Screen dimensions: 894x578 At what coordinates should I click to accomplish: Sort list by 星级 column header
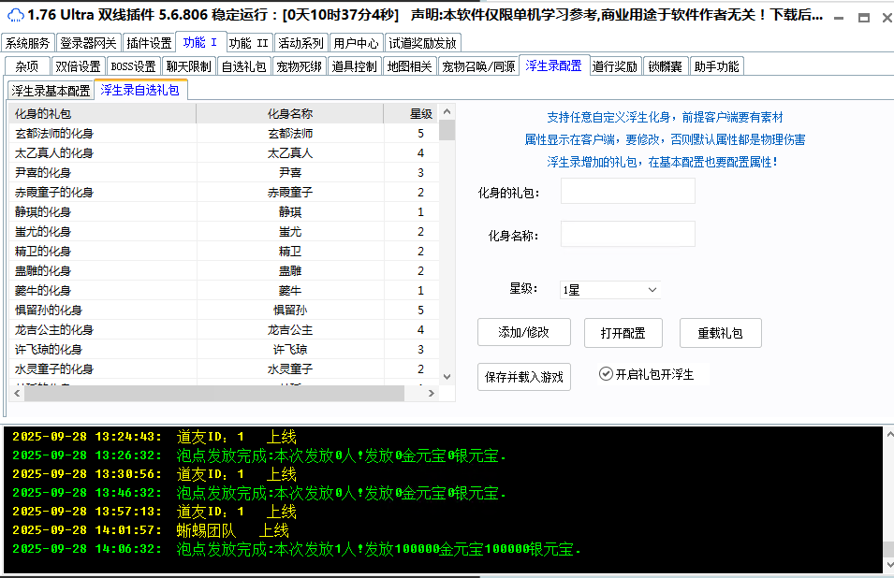pos(420,113)
